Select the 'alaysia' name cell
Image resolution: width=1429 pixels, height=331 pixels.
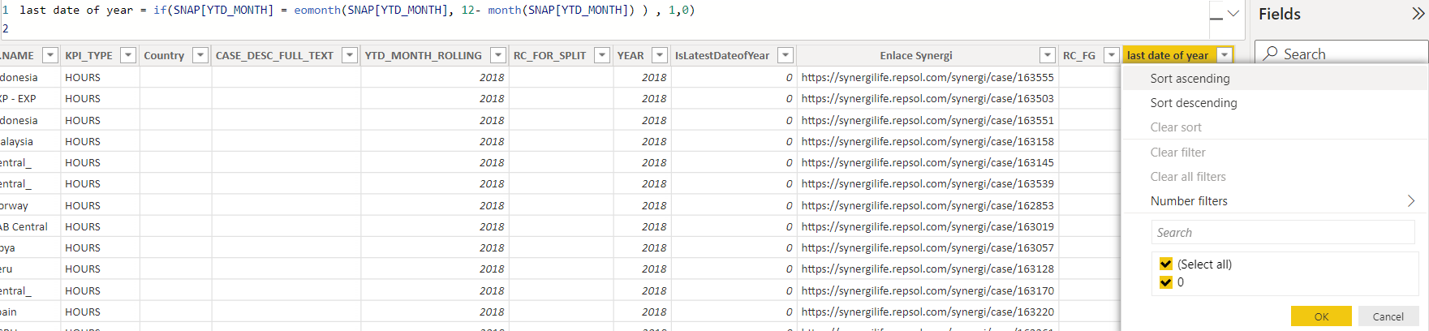(x=29, y=141)
